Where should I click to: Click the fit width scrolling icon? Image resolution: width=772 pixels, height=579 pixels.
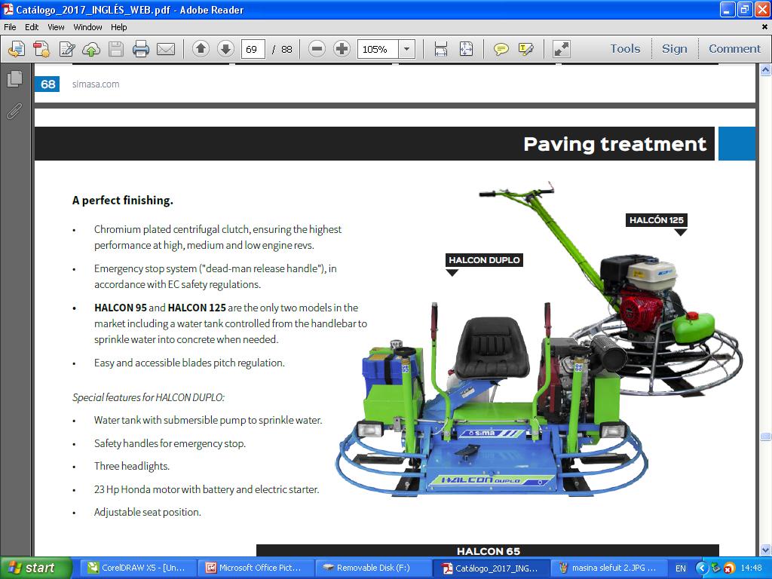tap(441, 49)
